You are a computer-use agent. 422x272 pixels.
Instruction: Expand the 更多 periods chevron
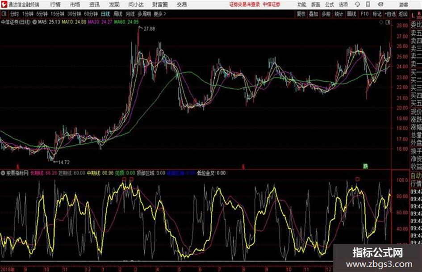(160, 14)
